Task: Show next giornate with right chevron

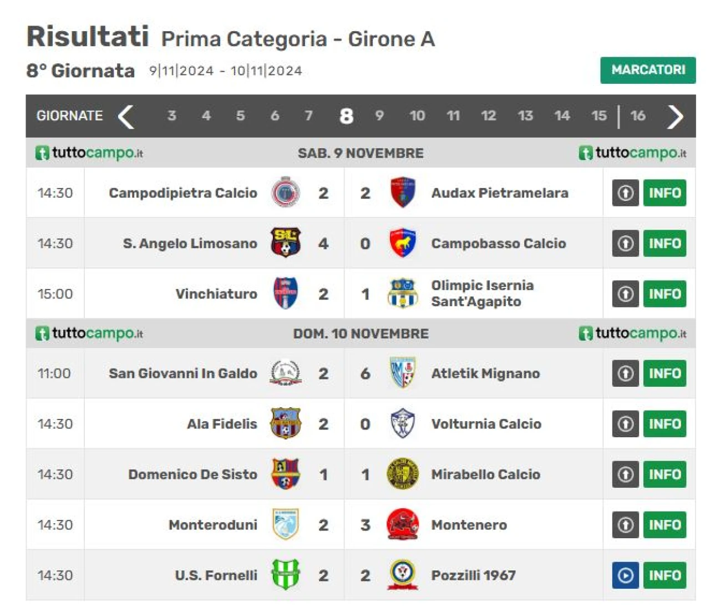Action: click(x=674, y=117)
